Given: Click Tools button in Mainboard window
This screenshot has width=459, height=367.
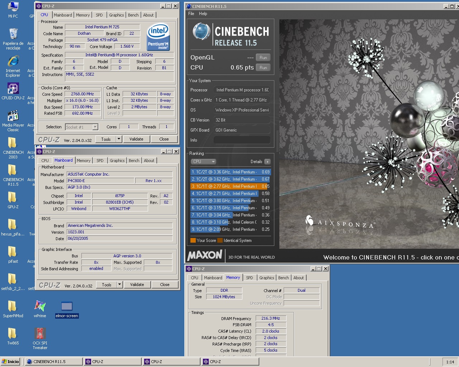Looking at the screenshot, I should 107,285.
